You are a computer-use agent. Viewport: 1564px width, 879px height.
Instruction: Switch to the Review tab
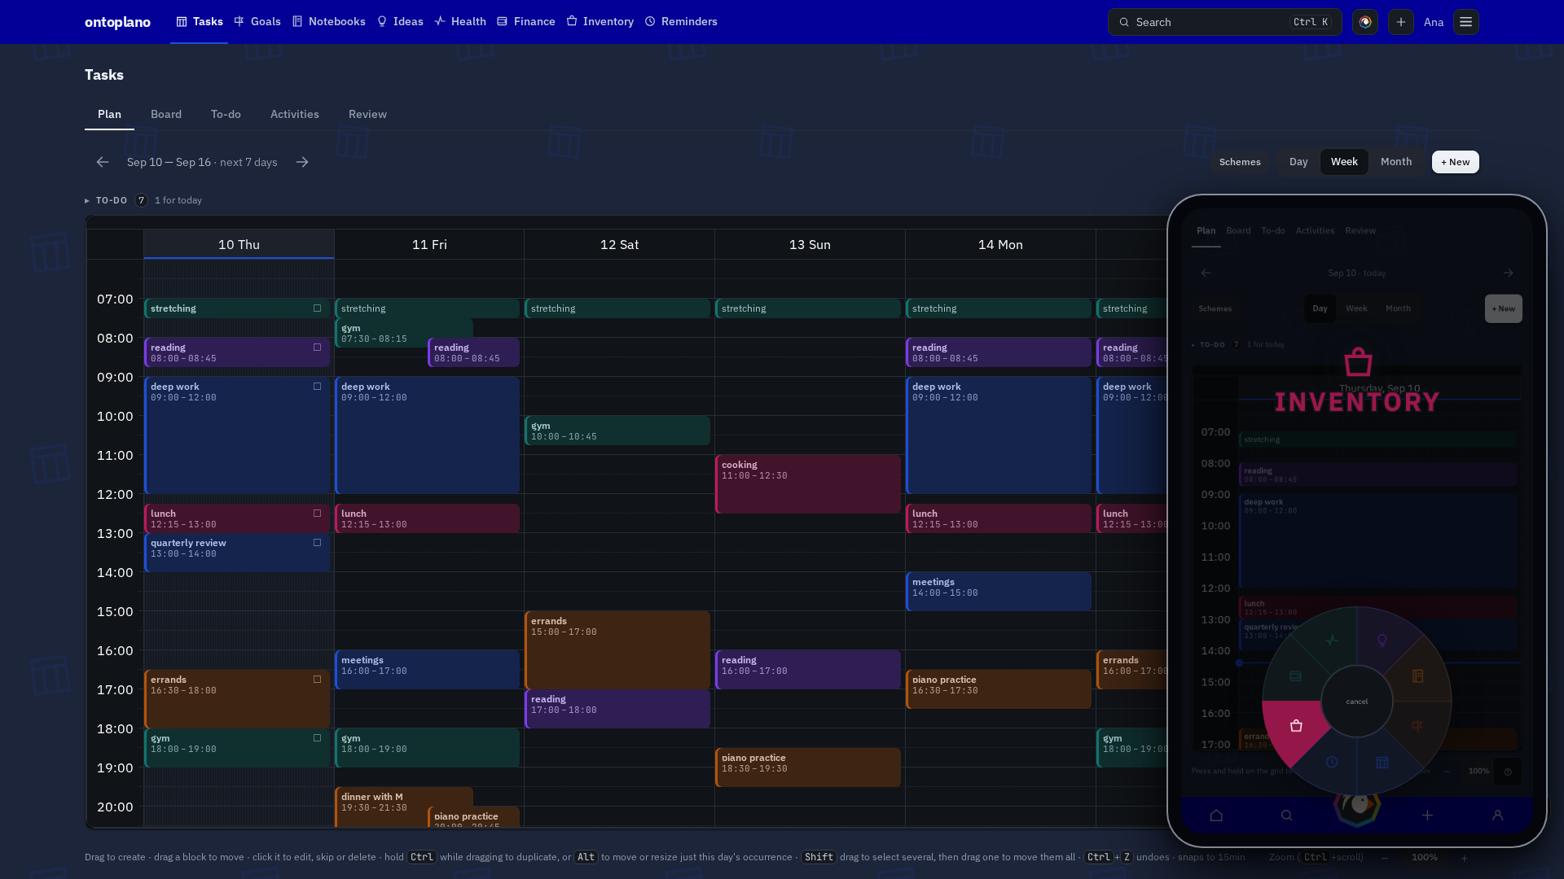pyautogui.click(x=367, y=115)
